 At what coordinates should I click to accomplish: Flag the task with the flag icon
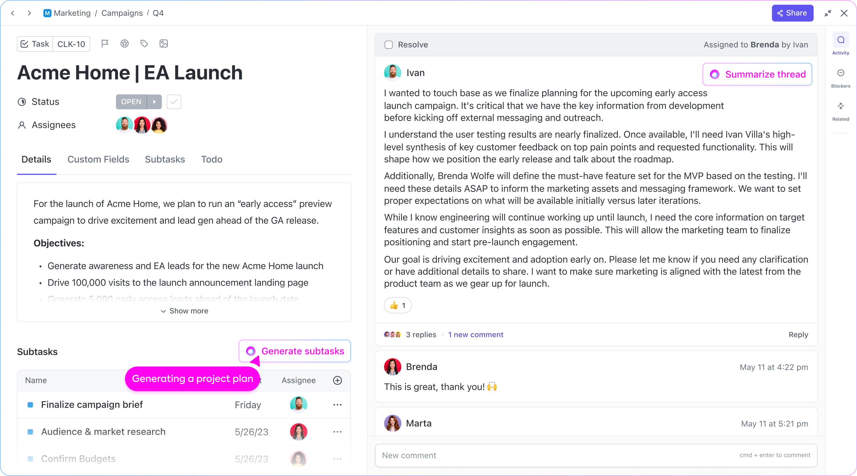(x=105, y=43)
